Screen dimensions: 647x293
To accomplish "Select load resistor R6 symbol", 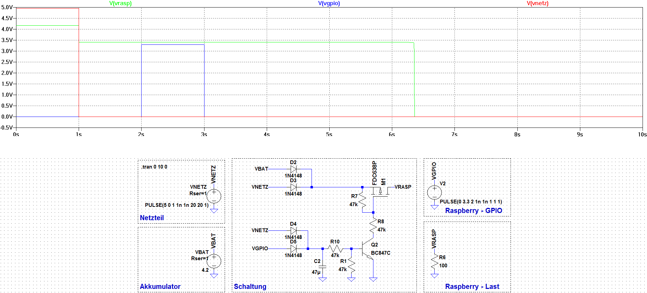I will pyautogui.click(x=435, y=262).
